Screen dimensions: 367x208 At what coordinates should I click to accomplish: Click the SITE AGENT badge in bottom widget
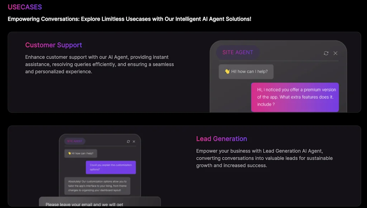pyautogui.click(x=75, y=141)
